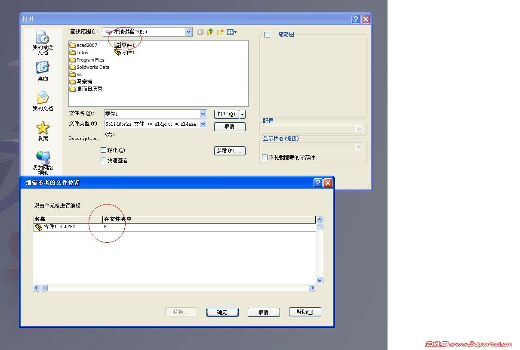
Task: Expand the 查找范围 drive dropdown
Action: (189, 32)
